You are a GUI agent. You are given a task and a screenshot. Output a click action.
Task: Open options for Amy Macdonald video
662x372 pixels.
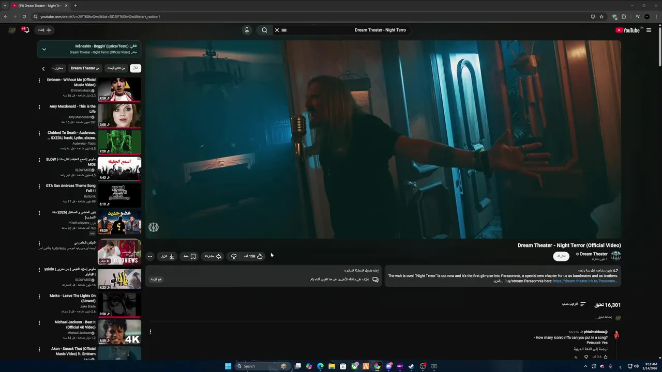click(39, 107)
